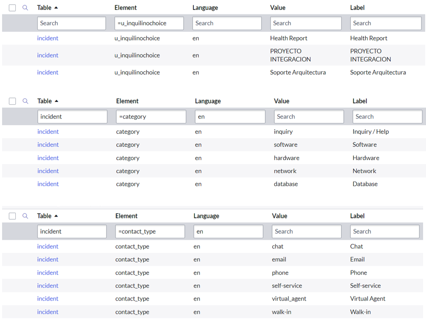Open incident link in self-service row

(47, 286)
